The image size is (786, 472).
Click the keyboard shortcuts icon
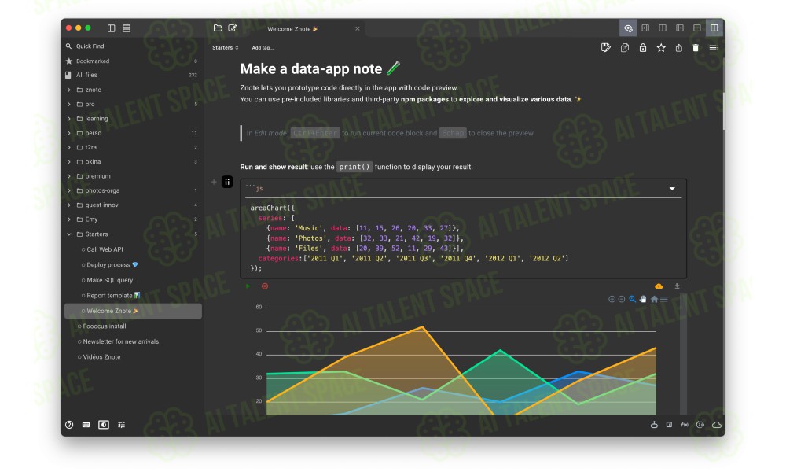pyautogui.click(x=86, y=425)
